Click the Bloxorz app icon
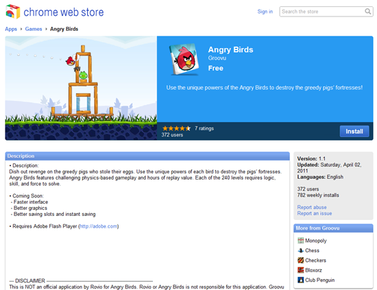Viewport: 377px width, 290px height. [300, 270]
